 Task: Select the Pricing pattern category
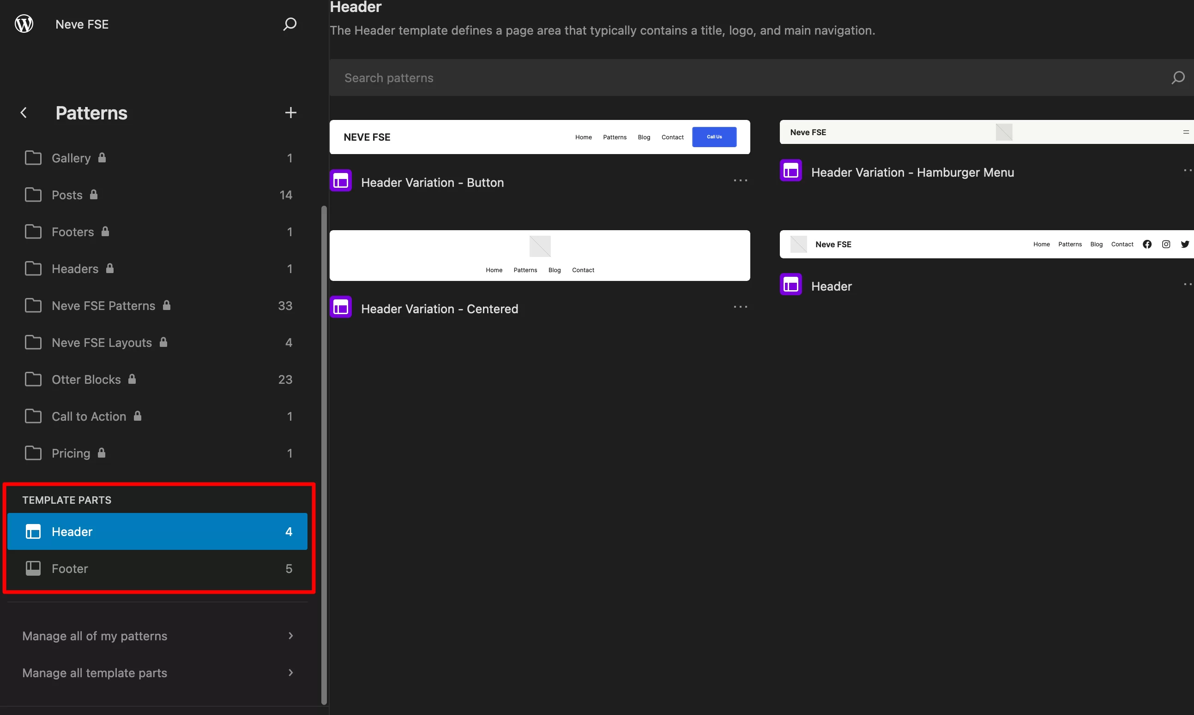point(157,453)
